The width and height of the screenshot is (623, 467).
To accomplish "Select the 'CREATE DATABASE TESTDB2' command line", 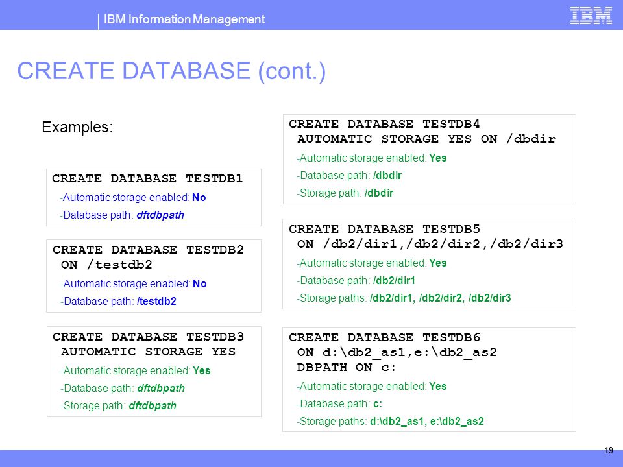I will [148, 250].
